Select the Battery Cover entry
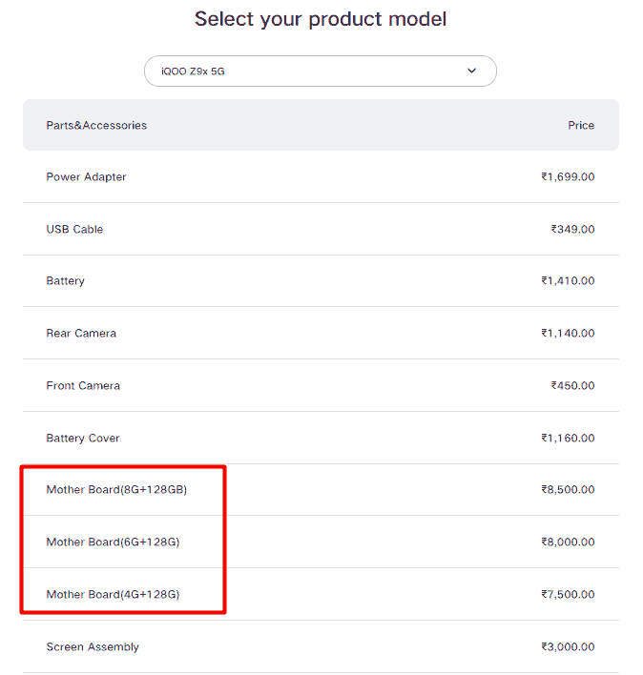This screenshot has height=675, width=643. 83,439
